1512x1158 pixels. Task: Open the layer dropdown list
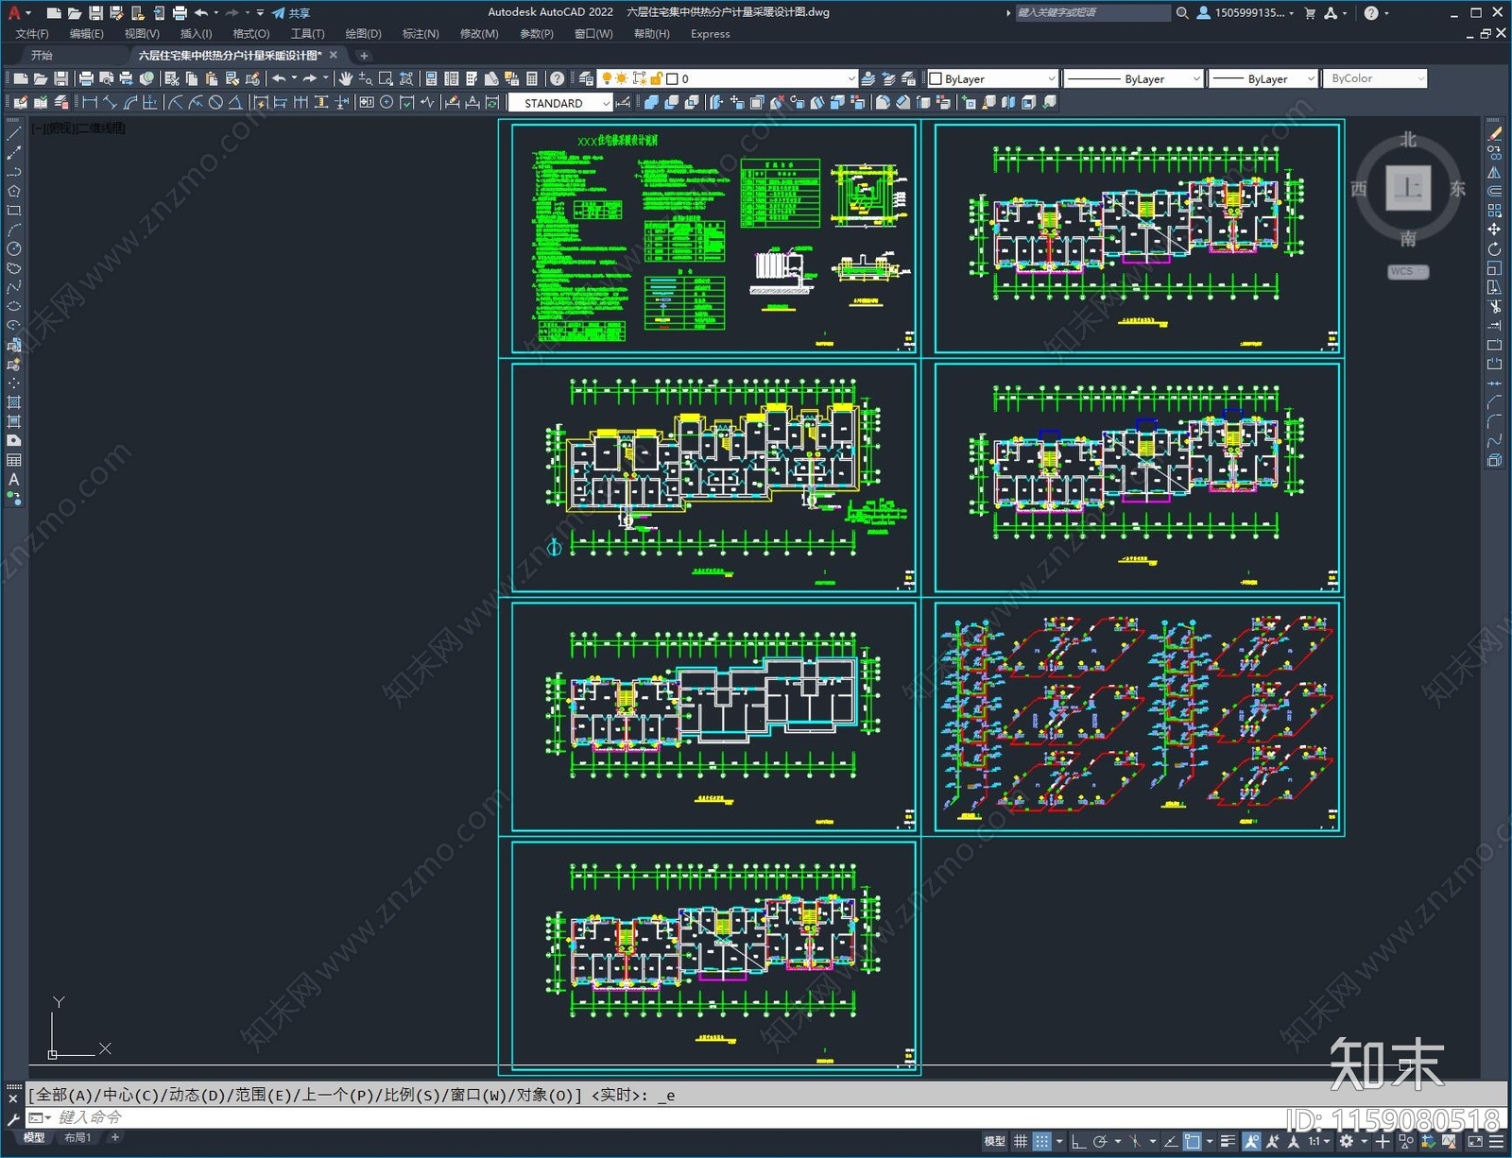point(850,79)
